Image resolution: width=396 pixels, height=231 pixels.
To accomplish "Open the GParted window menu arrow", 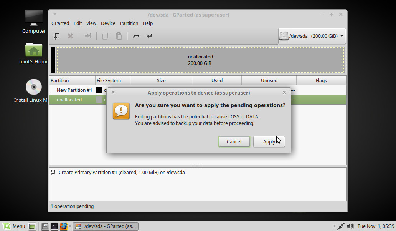I will [x=55, y=15].
